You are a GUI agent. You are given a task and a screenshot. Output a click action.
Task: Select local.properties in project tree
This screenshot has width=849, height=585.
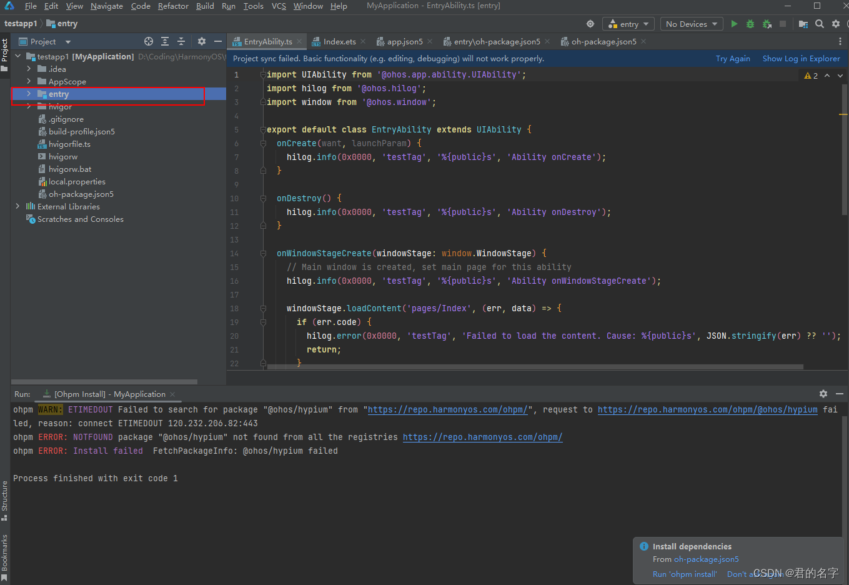click(77, 182)
